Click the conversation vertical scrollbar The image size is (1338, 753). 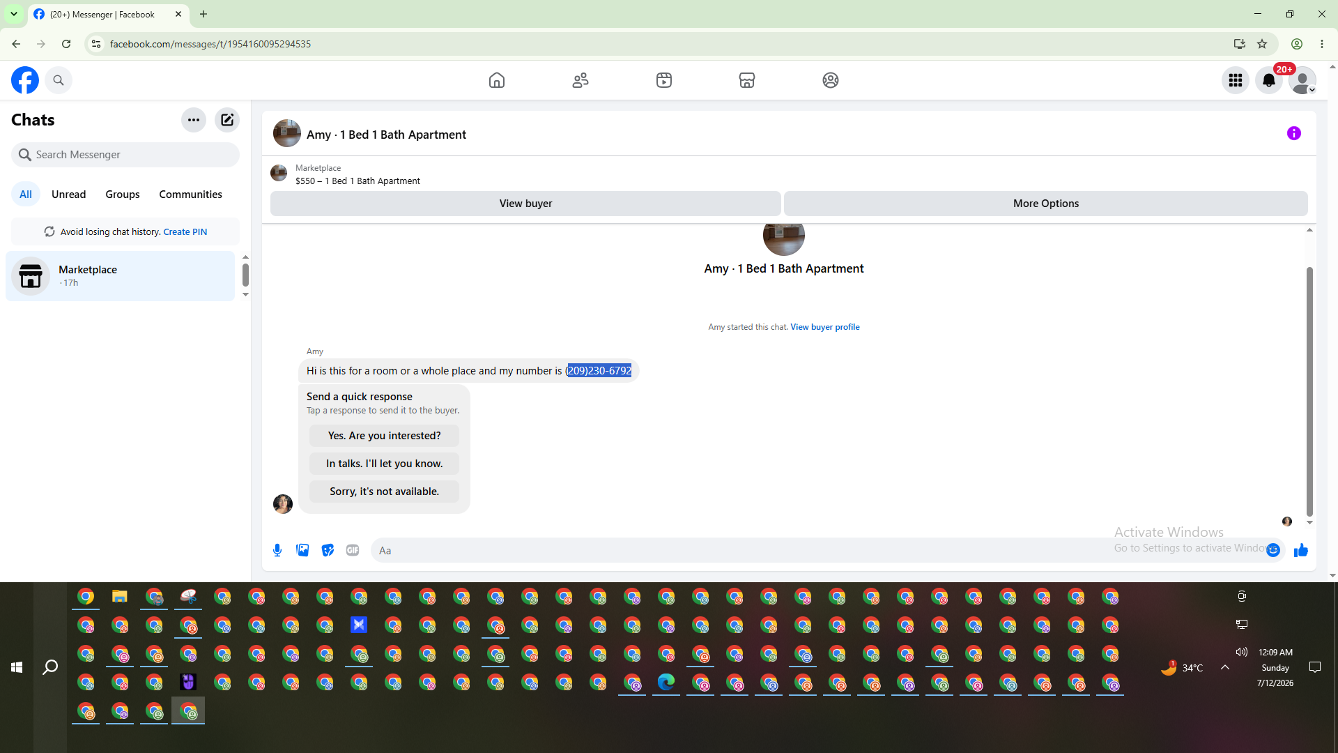[1309, 390]
